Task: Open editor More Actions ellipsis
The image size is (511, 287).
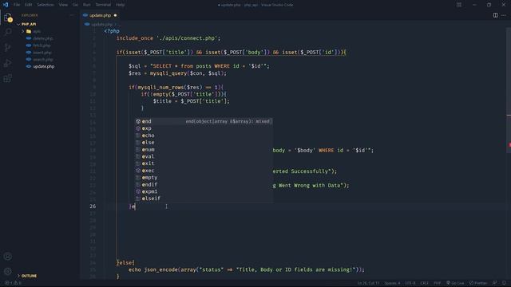Action: [504, 15]
